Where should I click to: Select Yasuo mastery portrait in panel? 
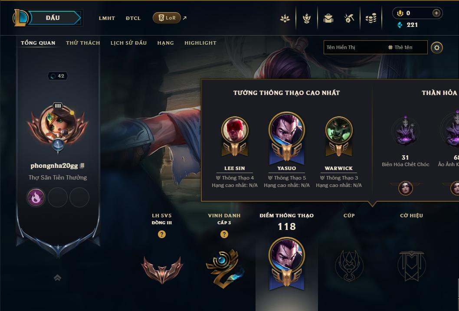(287, 130)
